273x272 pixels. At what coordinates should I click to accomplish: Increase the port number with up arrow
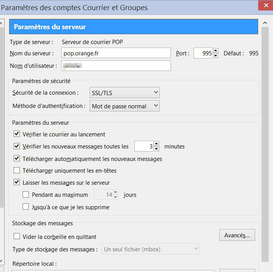pos(216,51)
